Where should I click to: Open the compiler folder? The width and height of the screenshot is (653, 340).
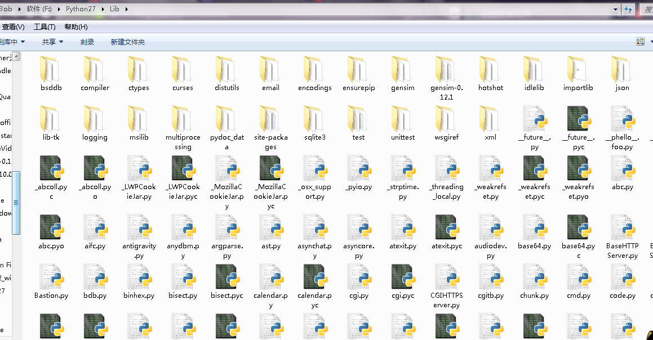[95, 74]
